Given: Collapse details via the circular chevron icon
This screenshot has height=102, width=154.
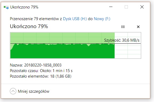Looking at the screenshot, I should click(x=13, y=91).
